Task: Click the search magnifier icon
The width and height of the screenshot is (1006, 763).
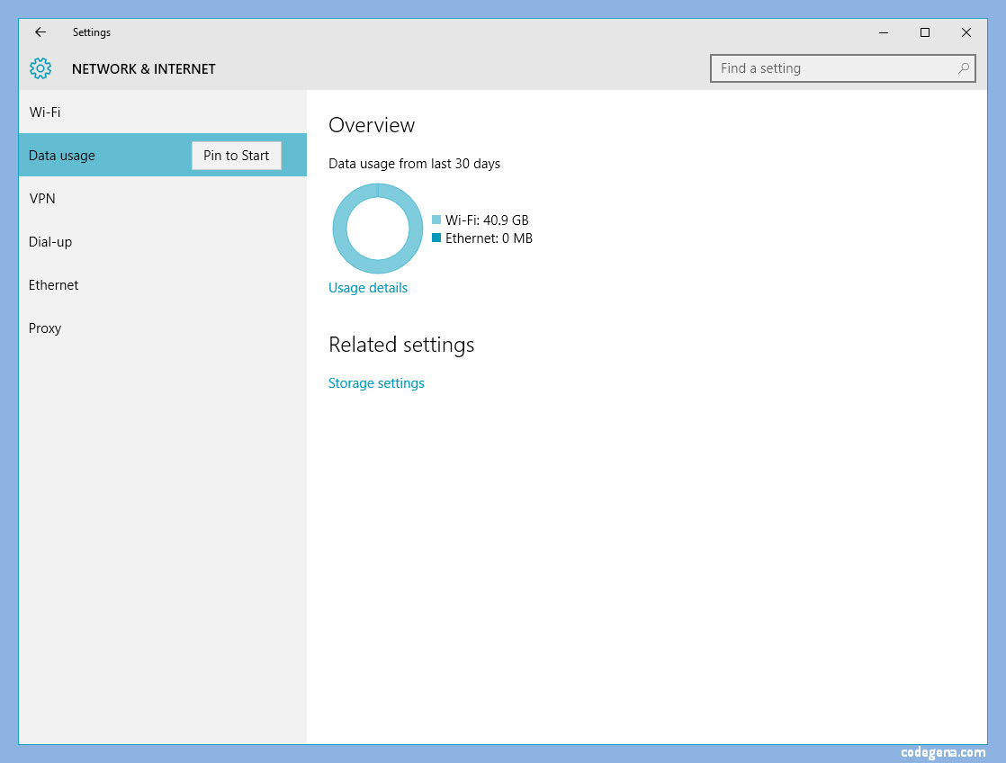Action: click(963, 68)
